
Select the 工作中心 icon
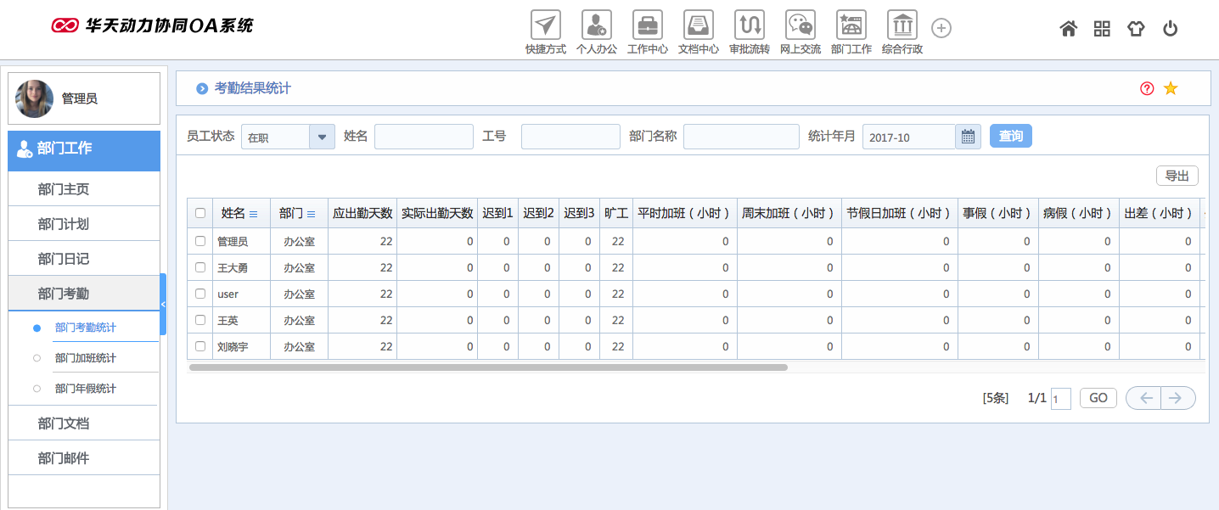pos(647,25)
